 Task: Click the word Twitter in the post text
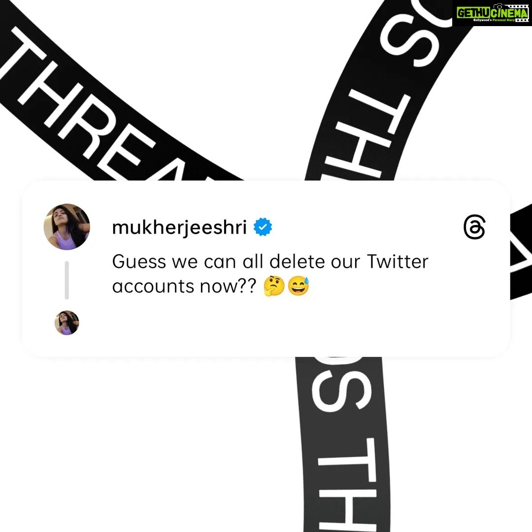tap(398, 262)
